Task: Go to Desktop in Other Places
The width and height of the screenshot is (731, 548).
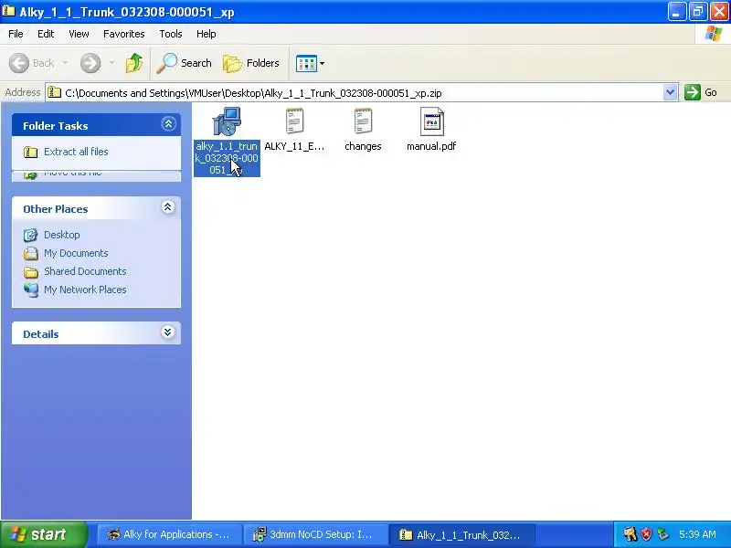Action: [62, 235]
